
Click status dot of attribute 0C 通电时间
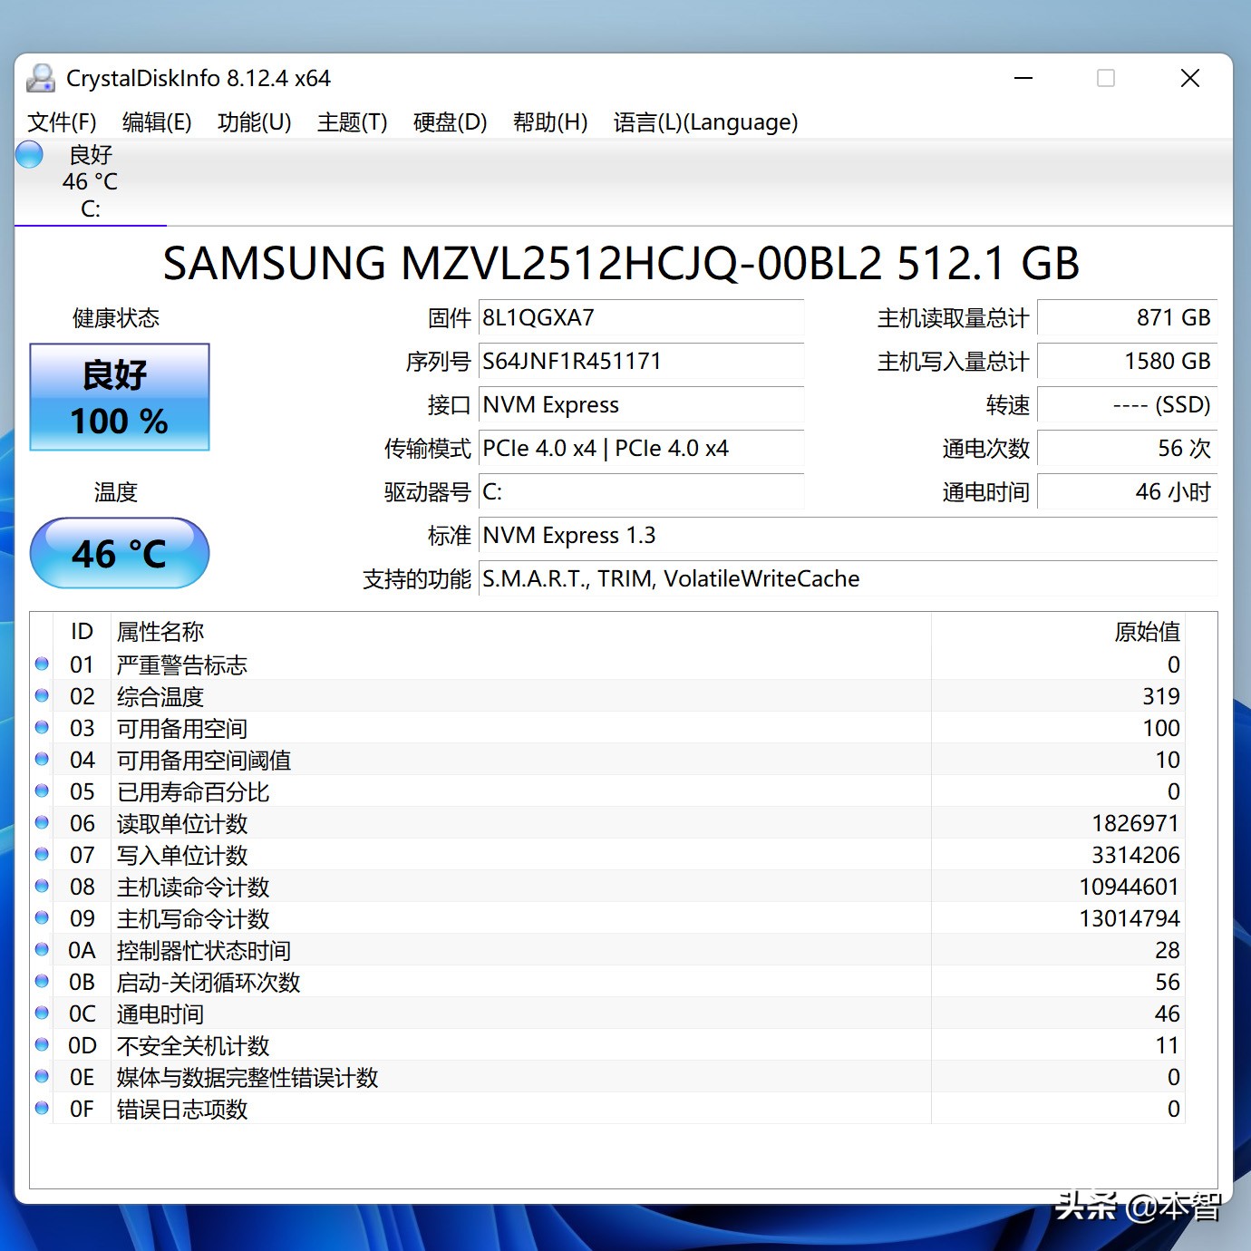[x=42, y=1013]
